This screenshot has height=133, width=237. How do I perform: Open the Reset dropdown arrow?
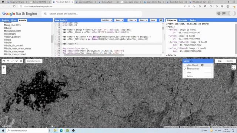[147, 20]
